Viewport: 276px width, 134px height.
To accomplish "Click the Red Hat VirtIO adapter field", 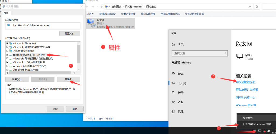I will [43, 26].
